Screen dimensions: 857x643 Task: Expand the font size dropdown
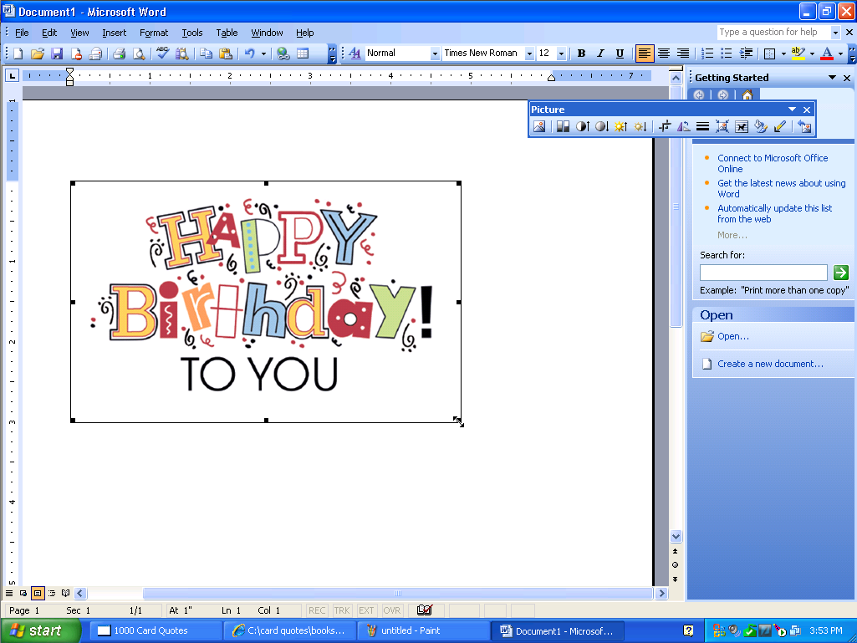coord(560,53)
